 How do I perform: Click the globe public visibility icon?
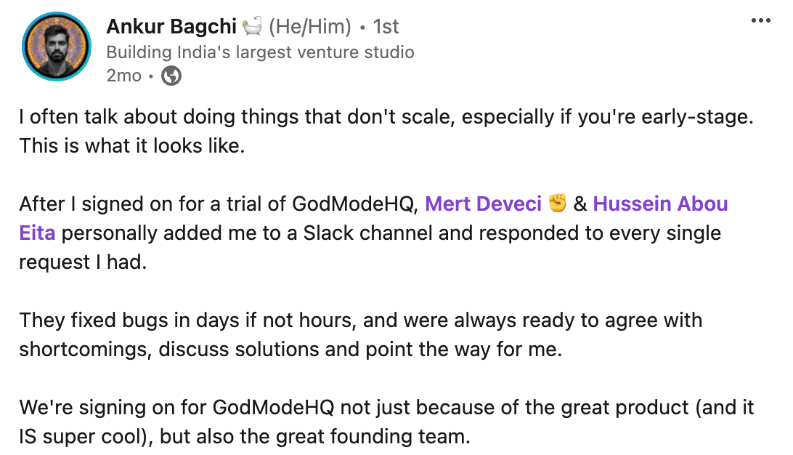point(171,76)
